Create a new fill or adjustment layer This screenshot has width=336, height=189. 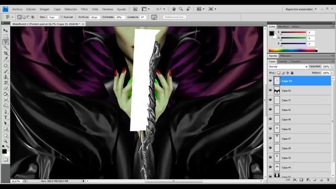308,180
